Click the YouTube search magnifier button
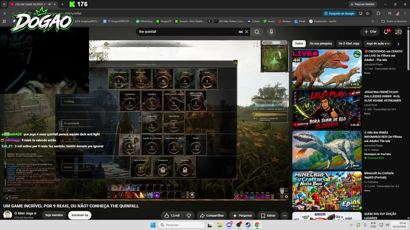Image resolution: width=410 pixels, height=230 pixels. click(x=257, y=32)
